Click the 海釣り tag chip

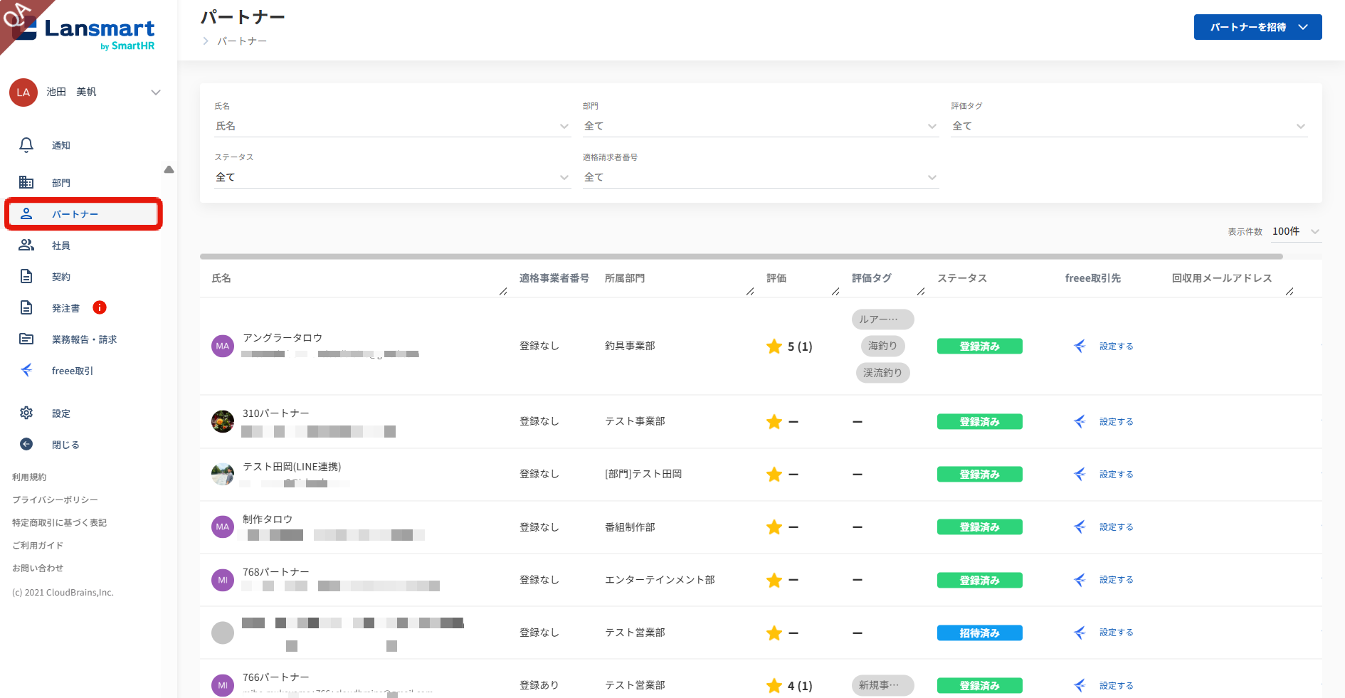(x=882, y=346)
